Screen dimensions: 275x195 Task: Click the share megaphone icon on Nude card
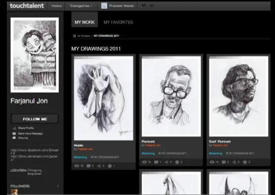click(99, 166)
